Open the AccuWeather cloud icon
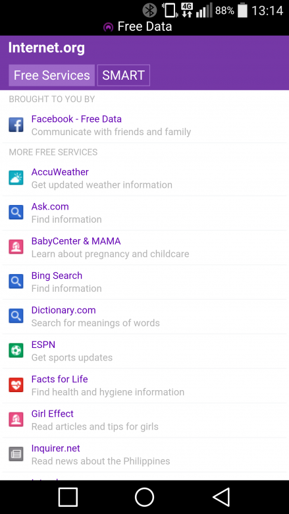 [x=16, y=178]
